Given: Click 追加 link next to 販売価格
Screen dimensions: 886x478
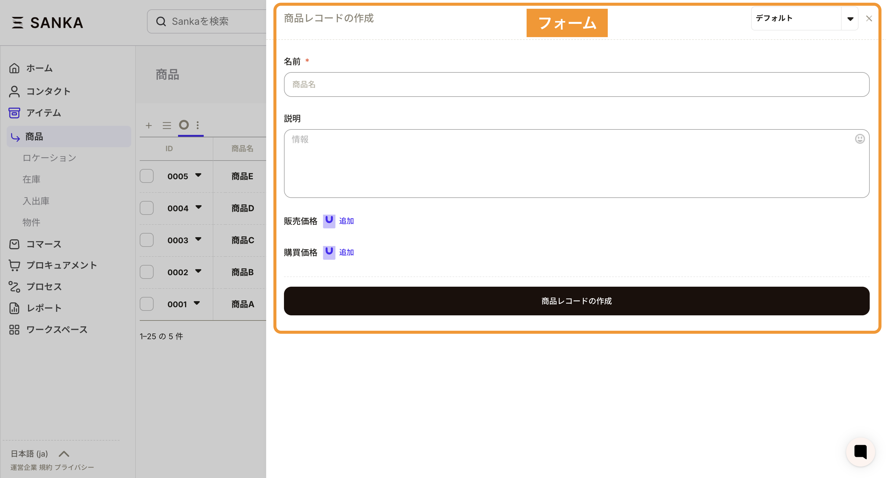Looking at the screenshot, I should pos(346,221).
